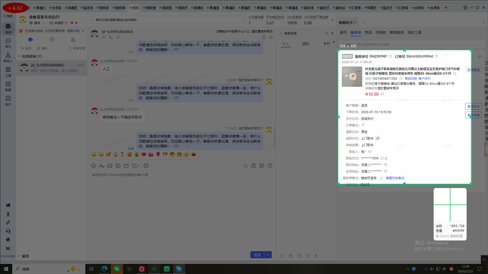Toggle the notification bell next to 未授权
Viewport: 488px width, 274px height.
point(76,23)
